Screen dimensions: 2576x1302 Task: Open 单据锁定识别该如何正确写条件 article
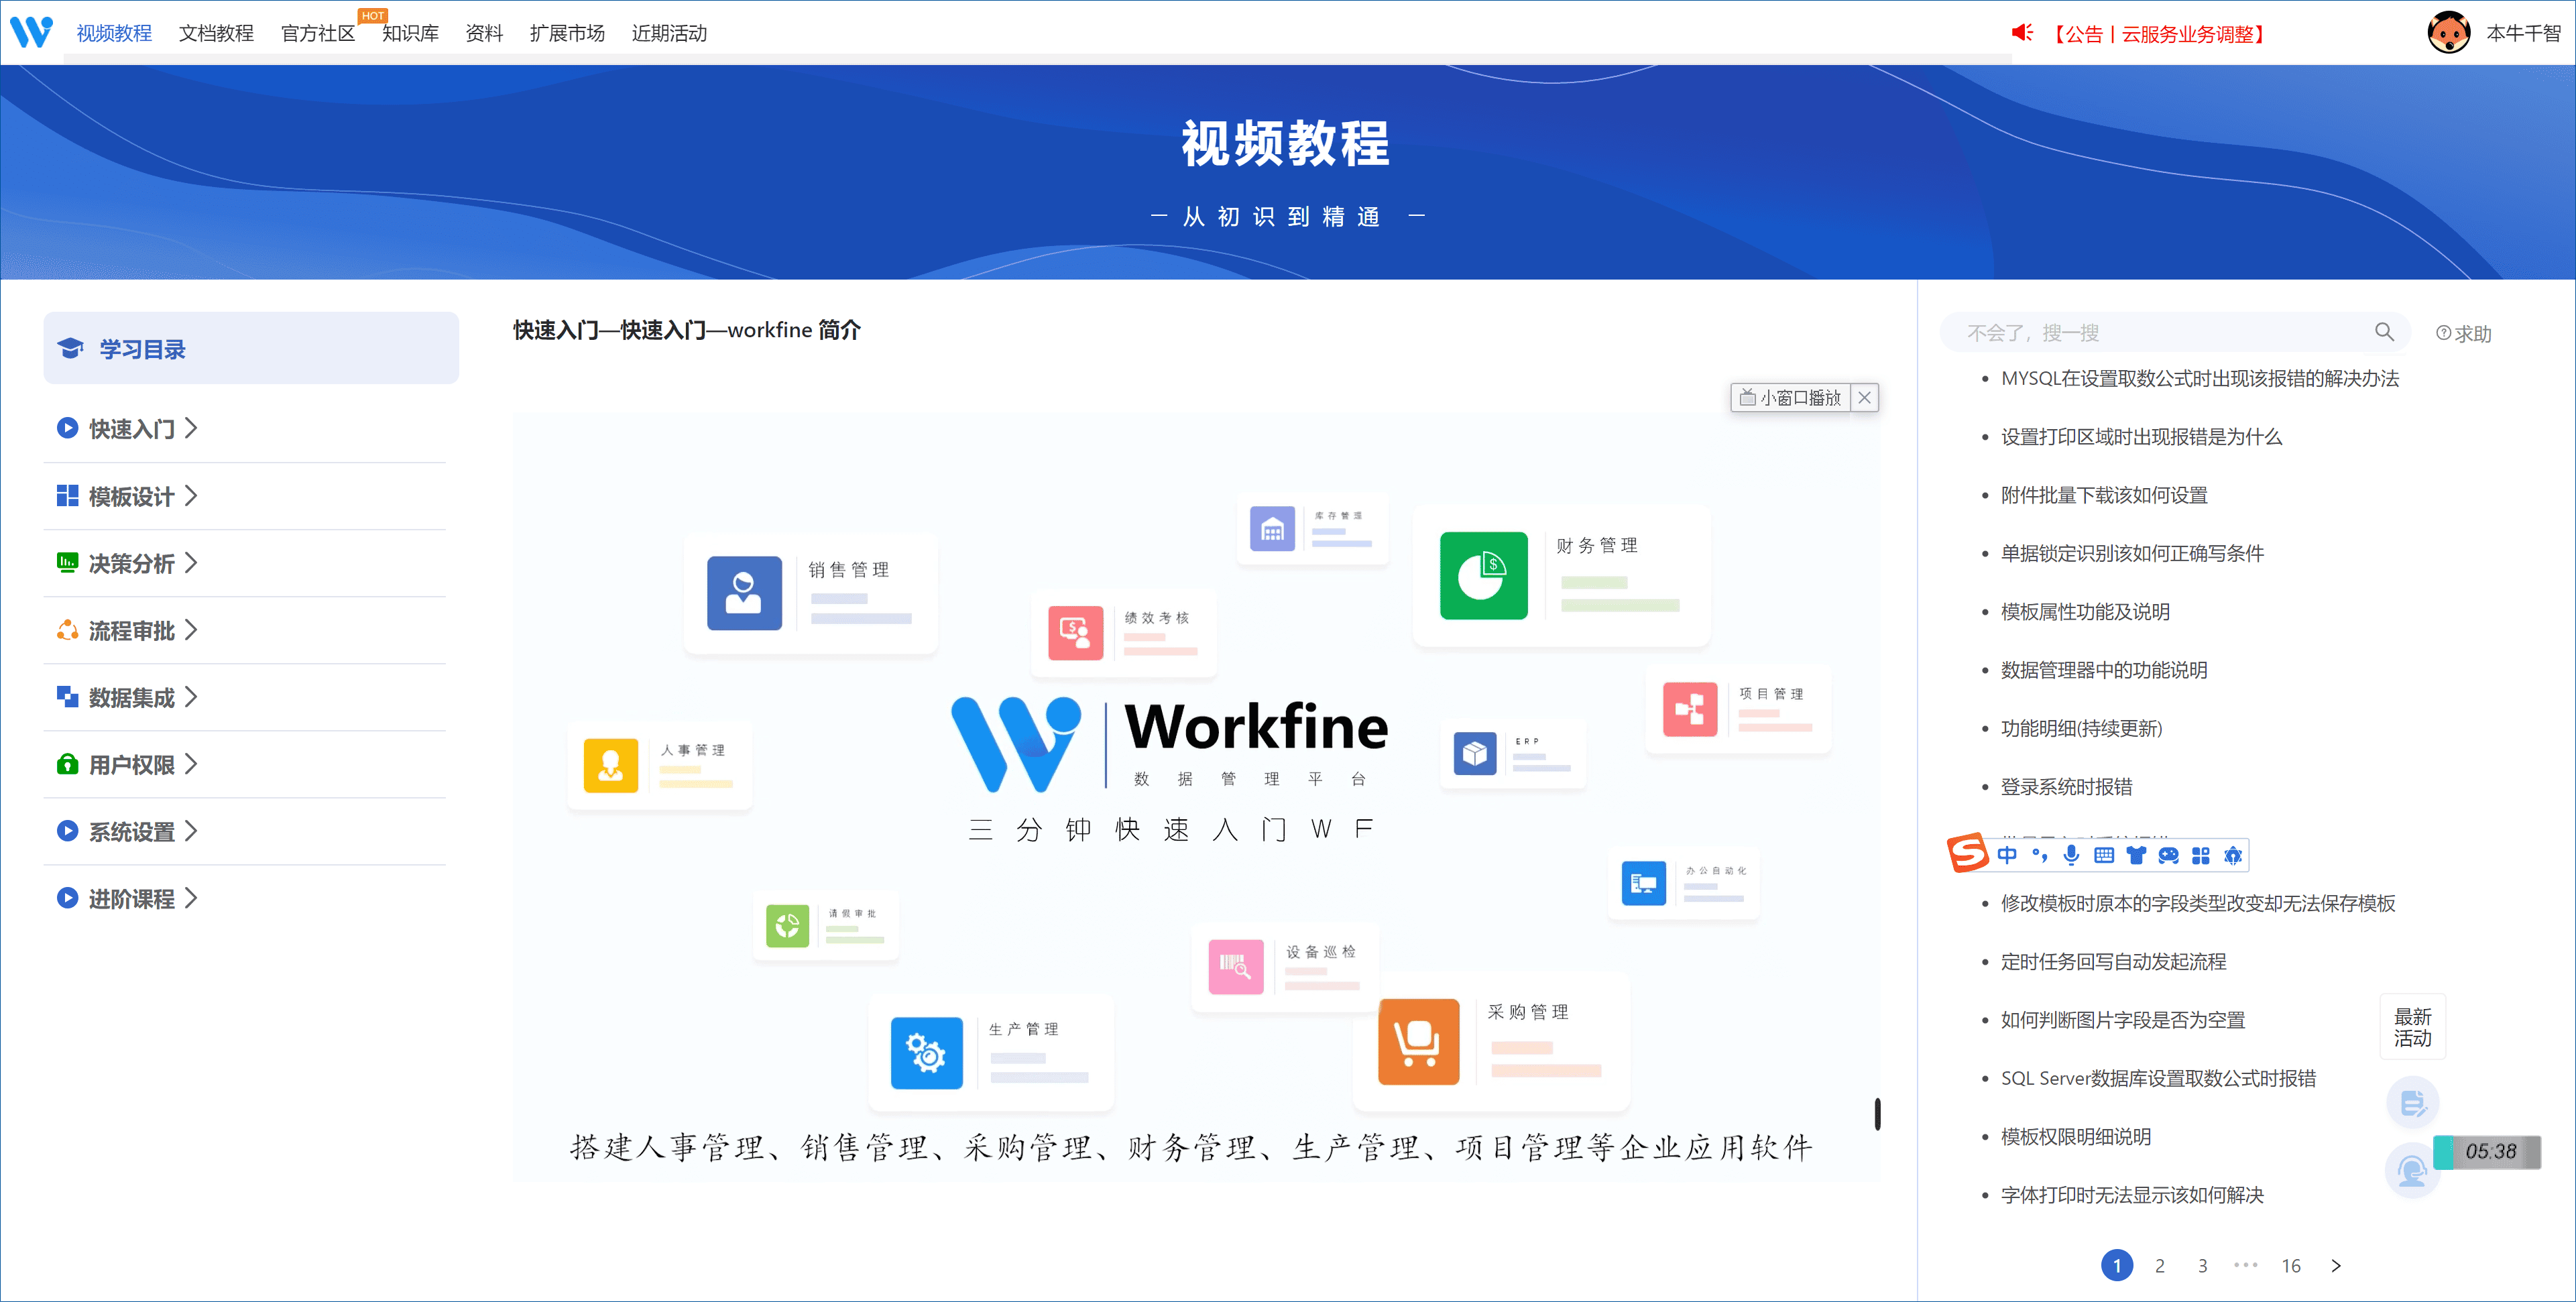coord(2132,553)
